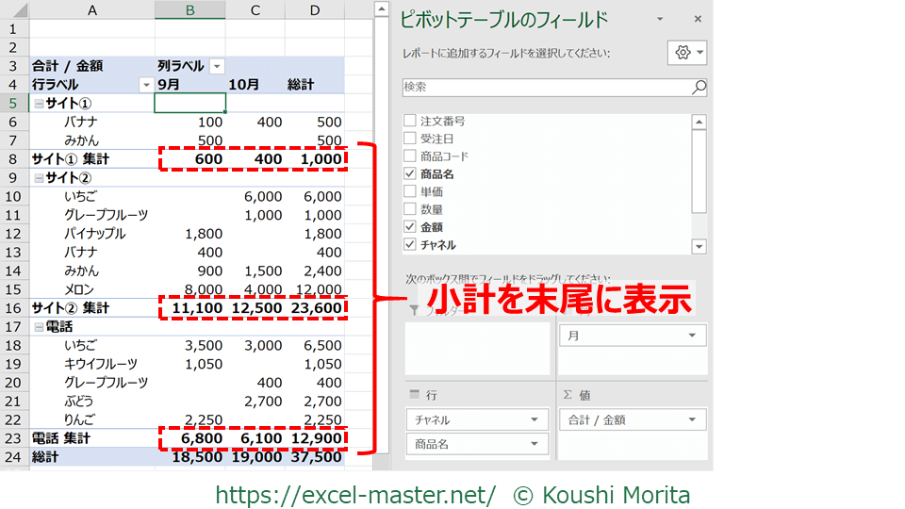Check the 注文番号 field checkbox
The height and width of the screenshot is (509, 905).
point(409,121)
